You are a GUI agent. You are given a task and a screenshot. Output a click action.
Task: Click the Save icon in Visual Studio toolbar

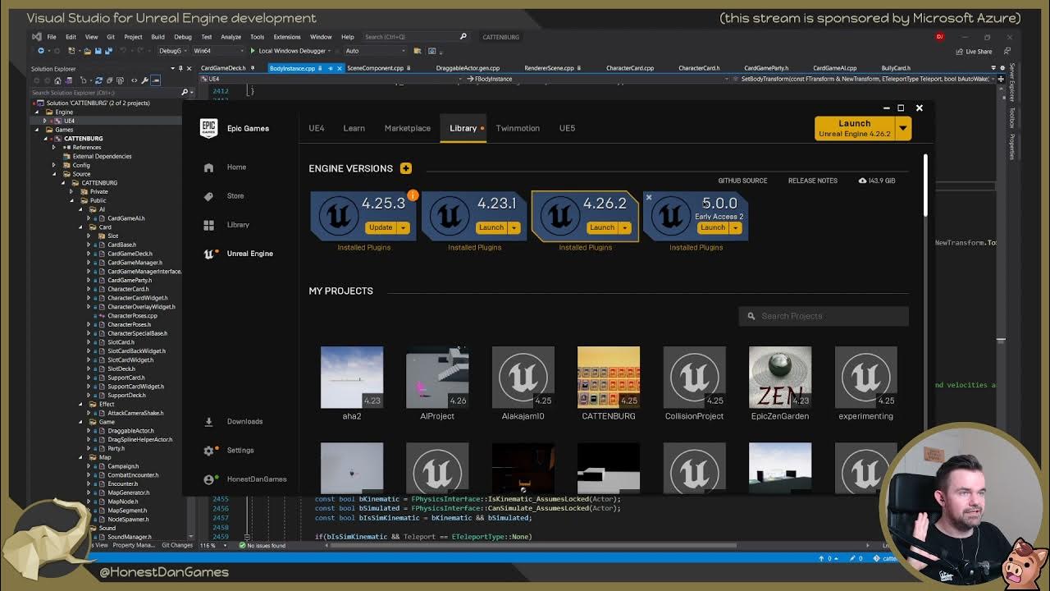pos(98,51)
